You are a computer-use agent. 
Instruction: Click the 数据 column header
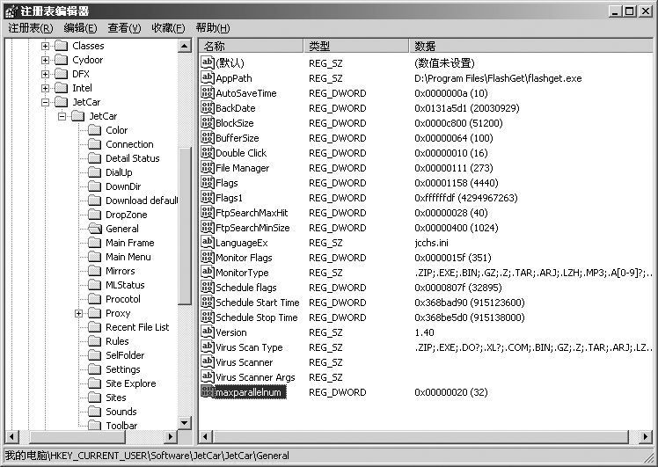click(528, 46)
